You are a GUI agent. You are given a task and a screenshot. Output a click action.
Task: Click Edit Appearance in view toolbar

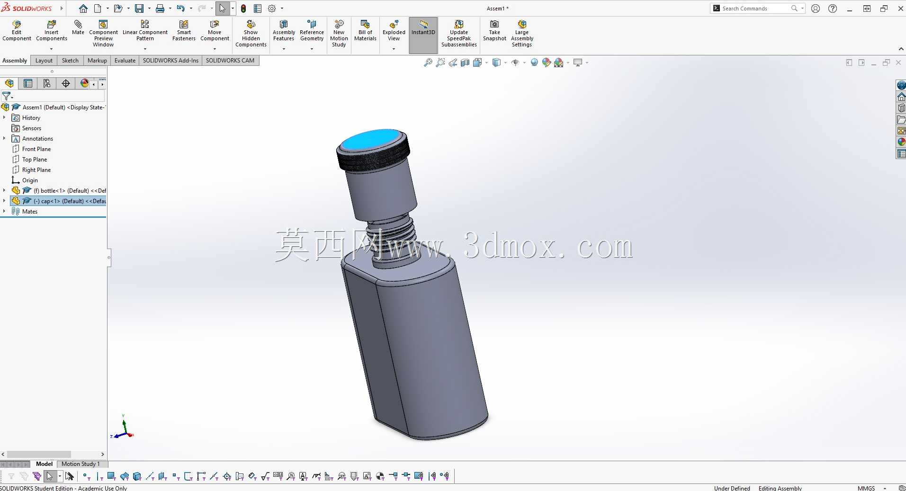coord(547,62)
